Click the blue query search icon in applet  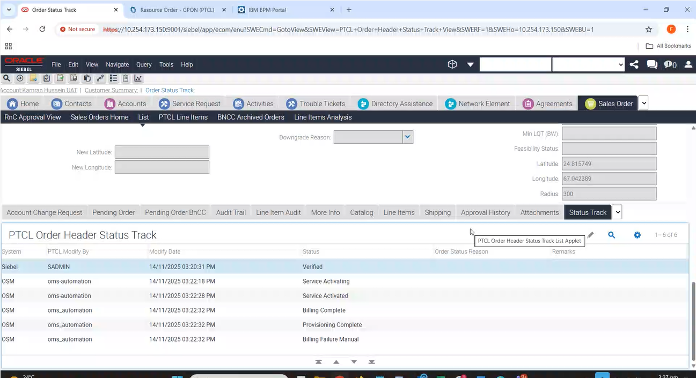(x=611, y=235)
